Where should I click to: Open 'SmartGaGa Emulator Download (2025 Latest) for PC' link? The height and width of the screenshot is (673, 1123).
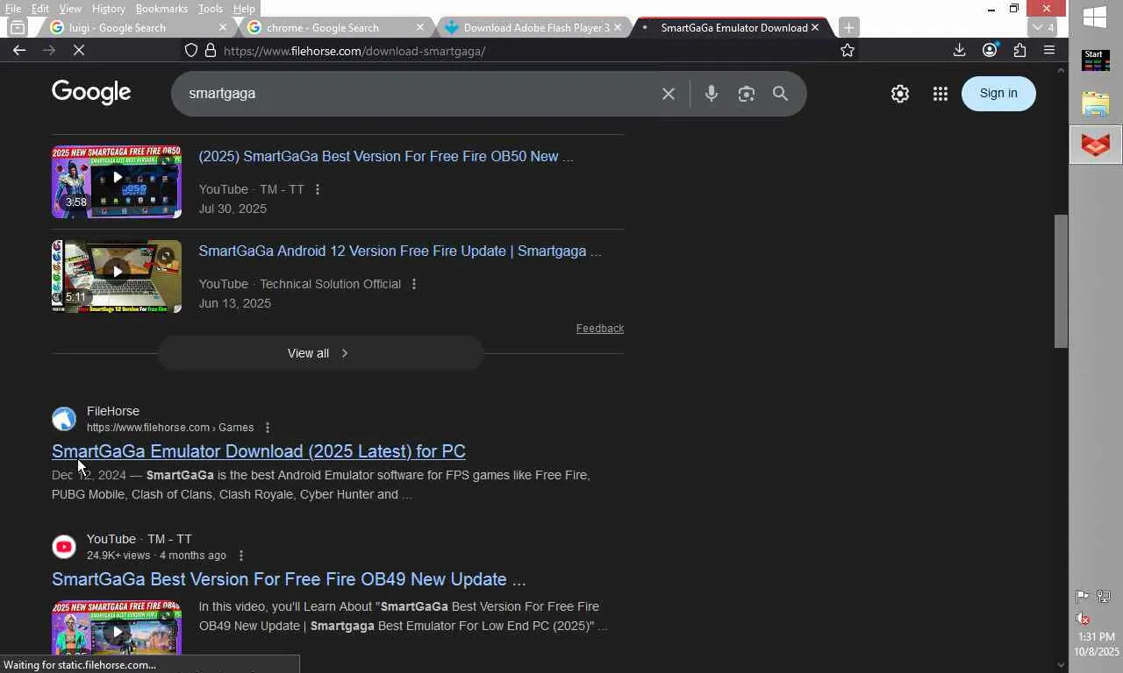pyautogui.click(x=259, y=451)
